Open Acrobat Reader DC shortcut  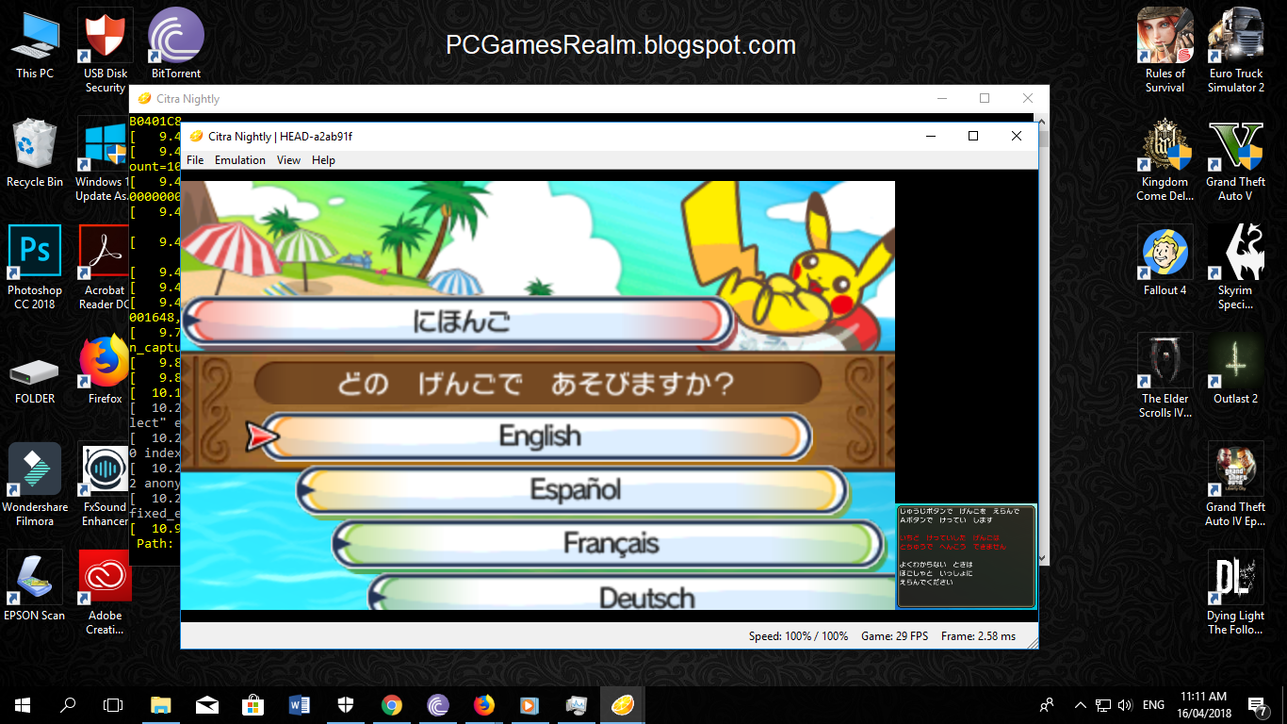coord(106,267)
